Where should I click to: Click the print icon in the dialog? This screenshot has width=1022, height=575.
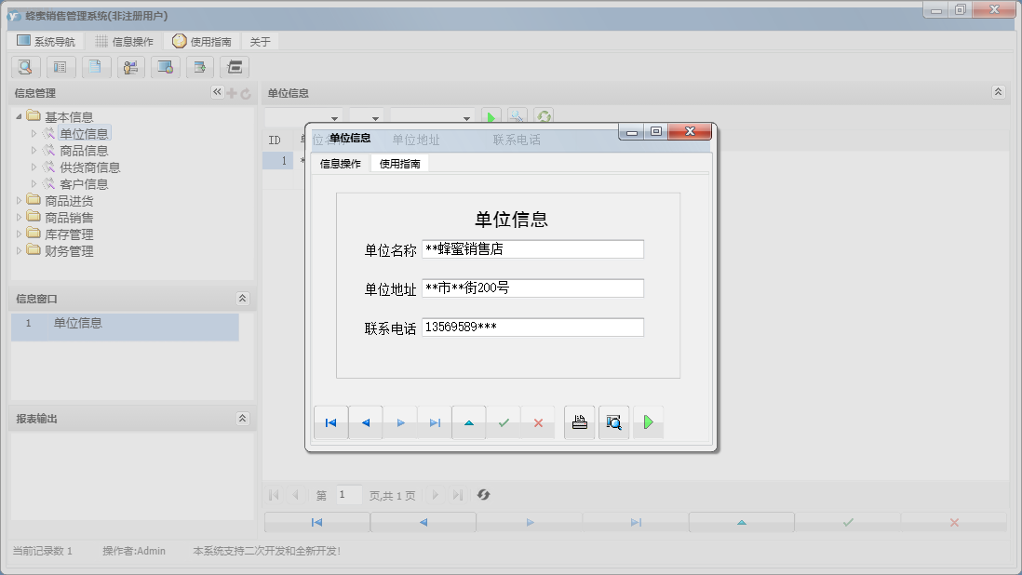(x=579, y=422)
